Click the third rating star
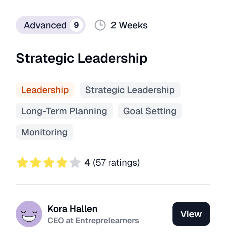This screenshot has height=243, width=226. click(49, 163)
